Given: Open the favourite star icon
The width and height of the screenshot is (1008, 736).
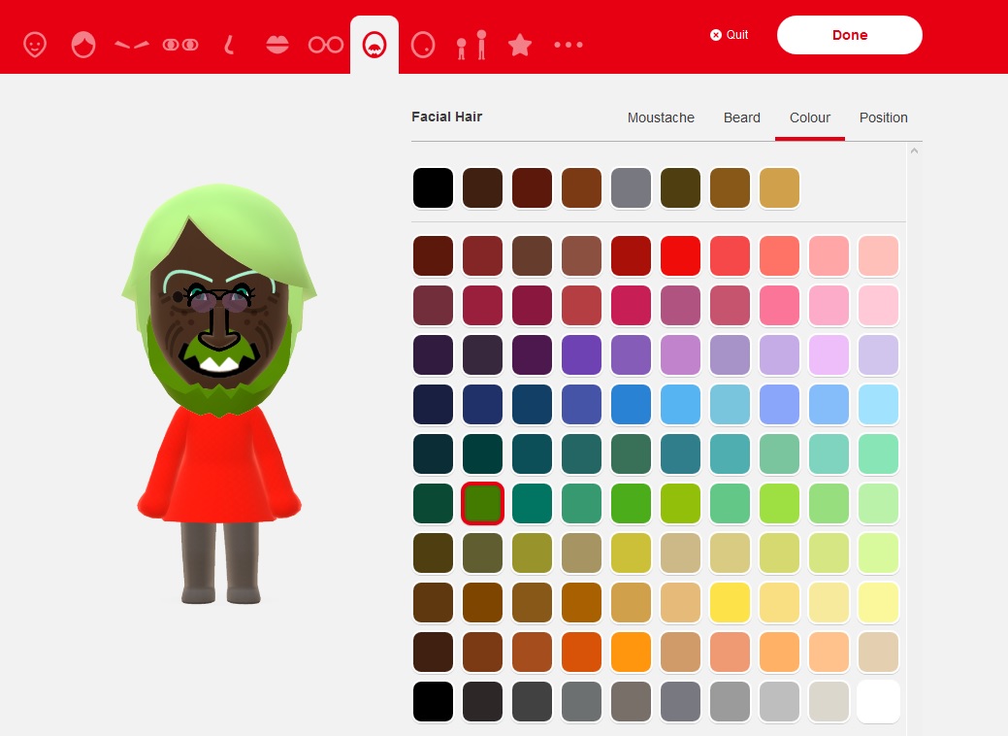Looking at the screenshot, I should point(520,45).
